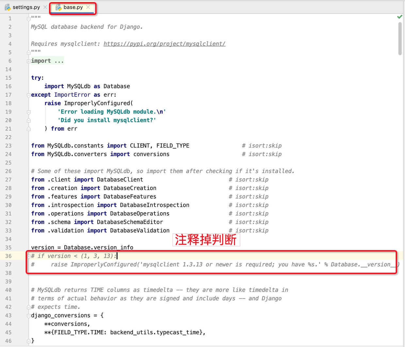The height and width of the screenshot is (347, 405).
Task: Click the '# Some of these import MySQLdb' comment
Action: (163, 171)
